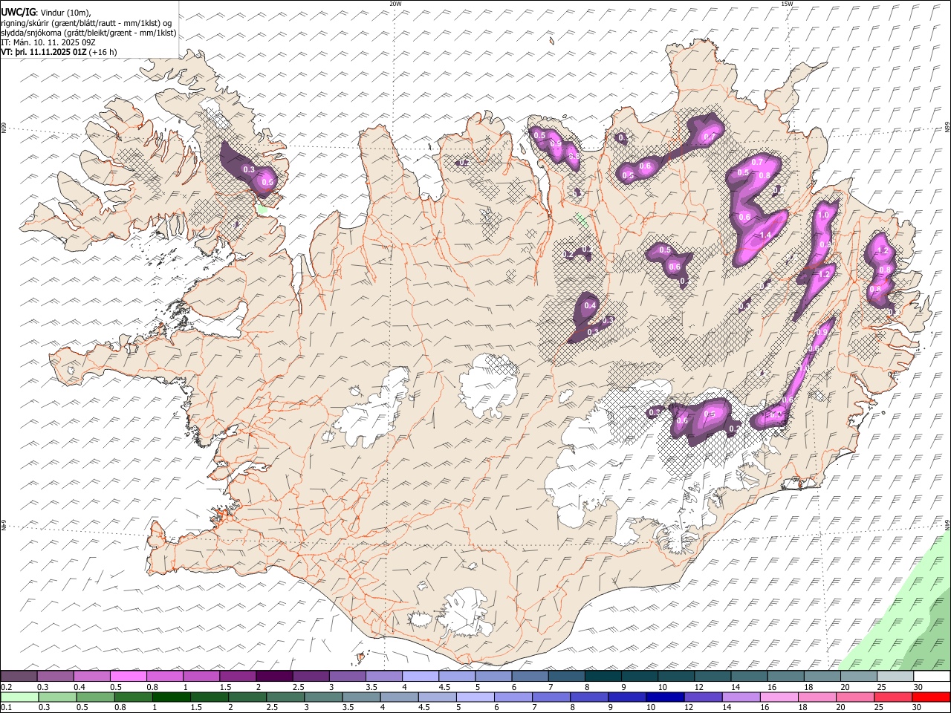
Task: Click the 0.5 pink swatch in the purple legend row
Action: pos(128,677)
